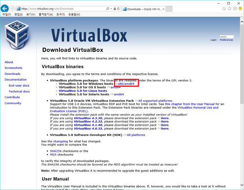Open Community in sidebar
This screenshot has height=190, width=244.
(13, 103)
